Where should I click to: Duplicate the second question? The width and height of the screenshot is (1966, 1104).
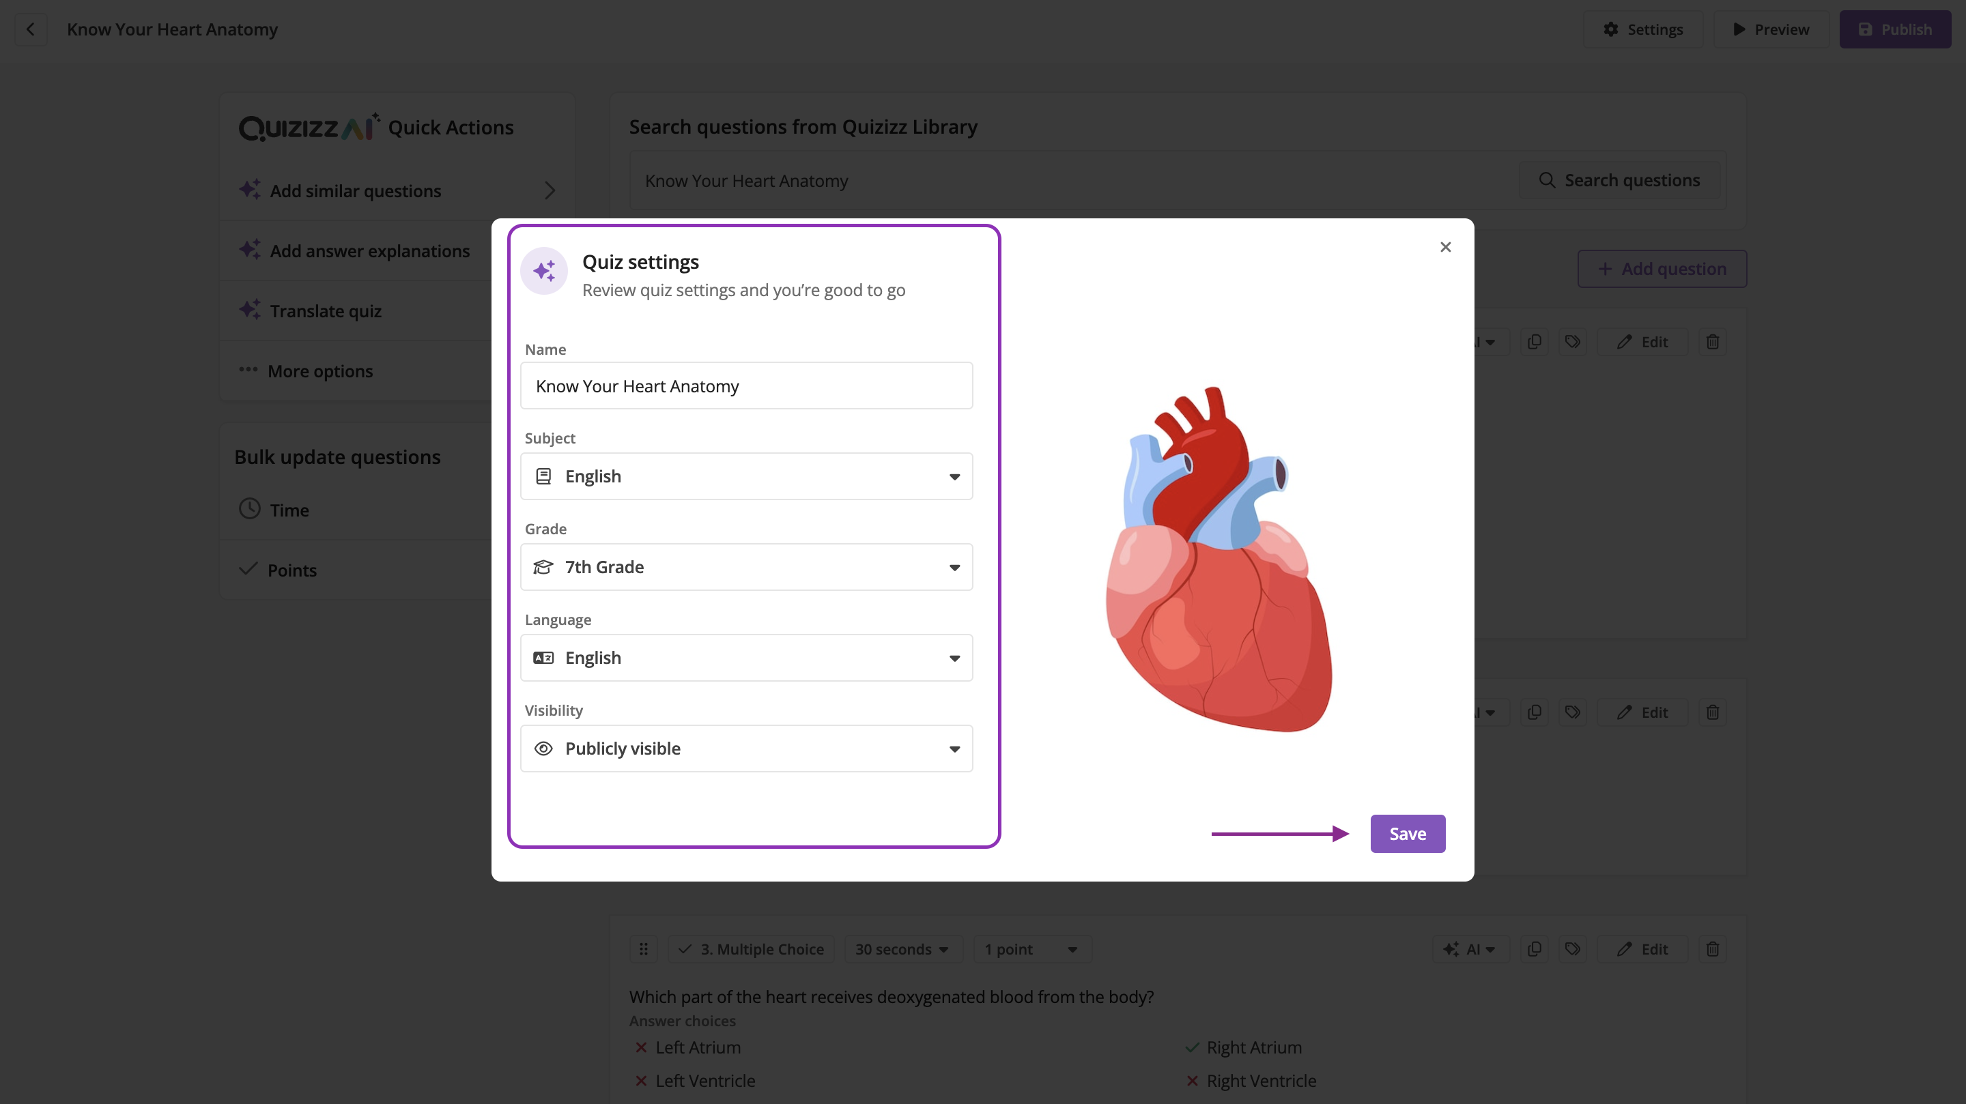click(1534, 712)
